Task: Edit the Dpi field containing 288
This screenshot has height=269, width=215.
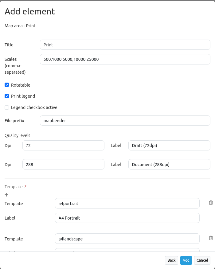Action: [x=63, y=165]
